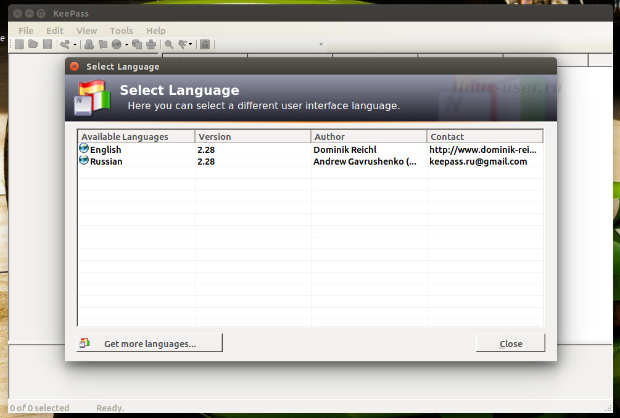620x418 pixels.
Task: Click the Show Entries toolbar icon
Action: click(182, 44)
